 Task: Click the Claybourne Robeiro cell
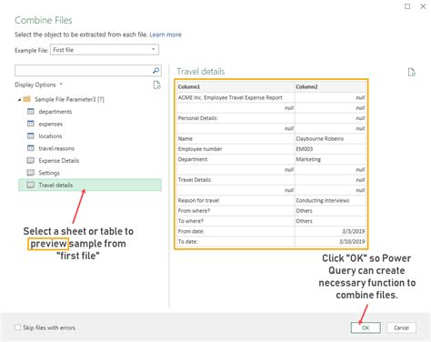330,138
